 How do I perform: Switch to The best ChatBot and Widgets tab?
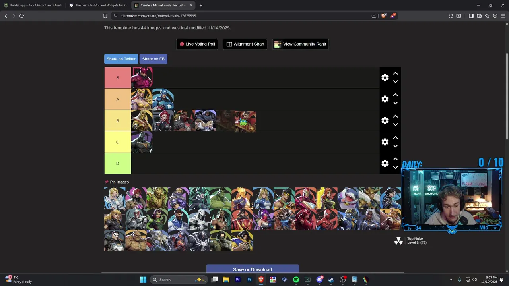(x=98, y=5)
